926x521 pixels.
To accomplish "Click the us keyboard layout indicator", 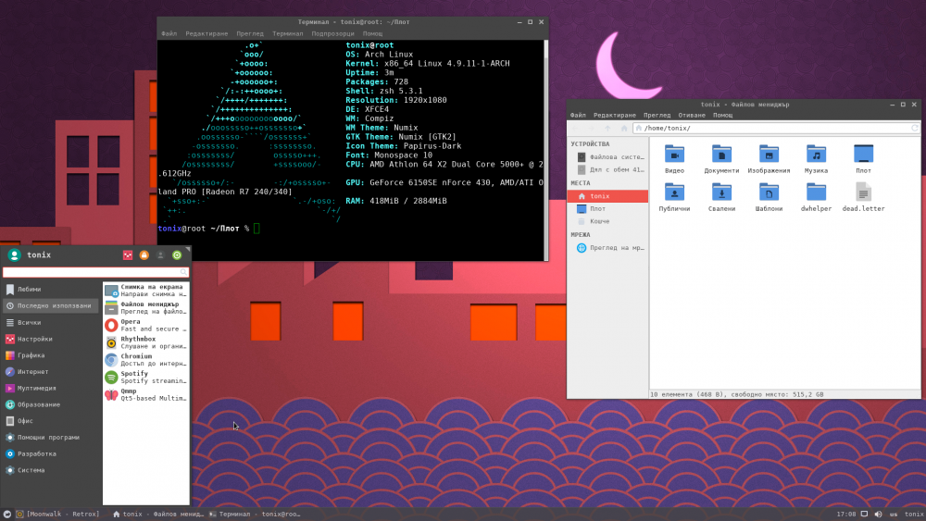I will tap(893, 514).
